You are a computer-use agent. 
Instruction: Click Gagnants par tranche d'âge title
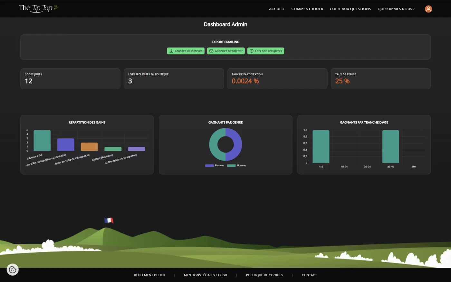(x=364, y=122)
